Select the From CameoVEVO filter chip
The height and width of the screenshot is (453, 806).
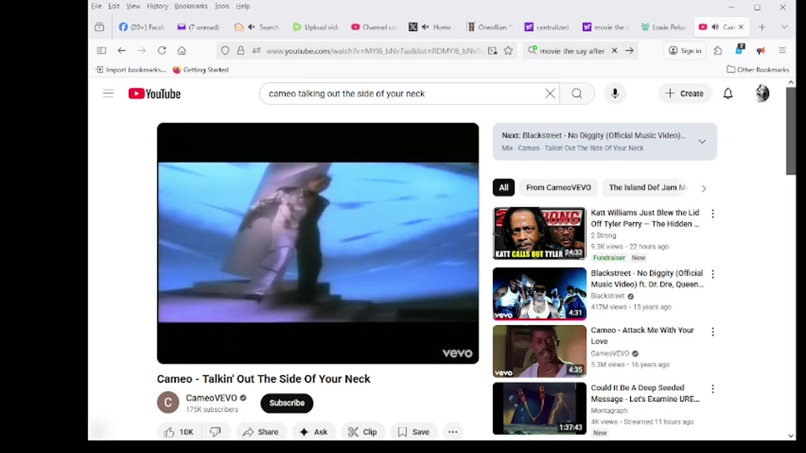[559, 187]
